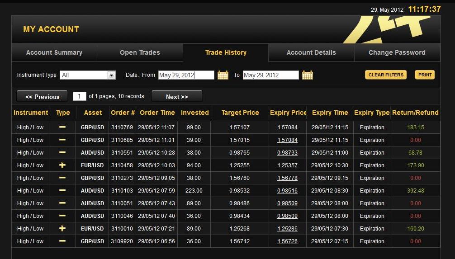Click the minus type icon for order 3110273
The height and width of the screenshot is (259, 455).
62,178
